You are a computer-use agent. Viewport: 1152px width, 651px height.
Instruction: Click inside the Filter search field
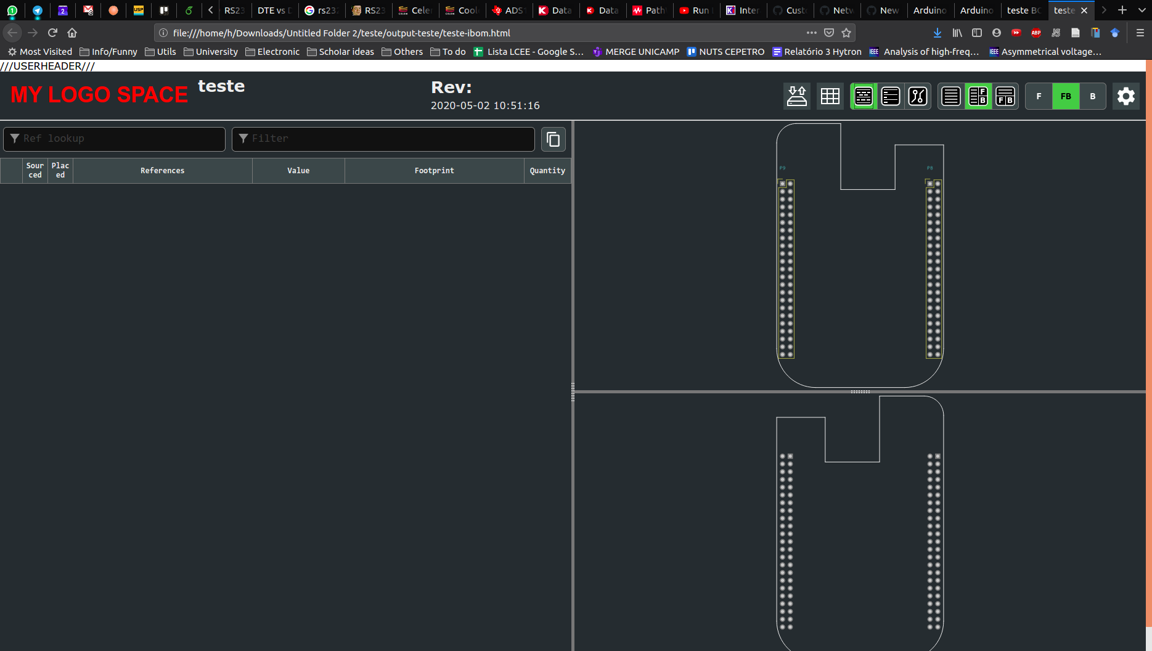382,139
